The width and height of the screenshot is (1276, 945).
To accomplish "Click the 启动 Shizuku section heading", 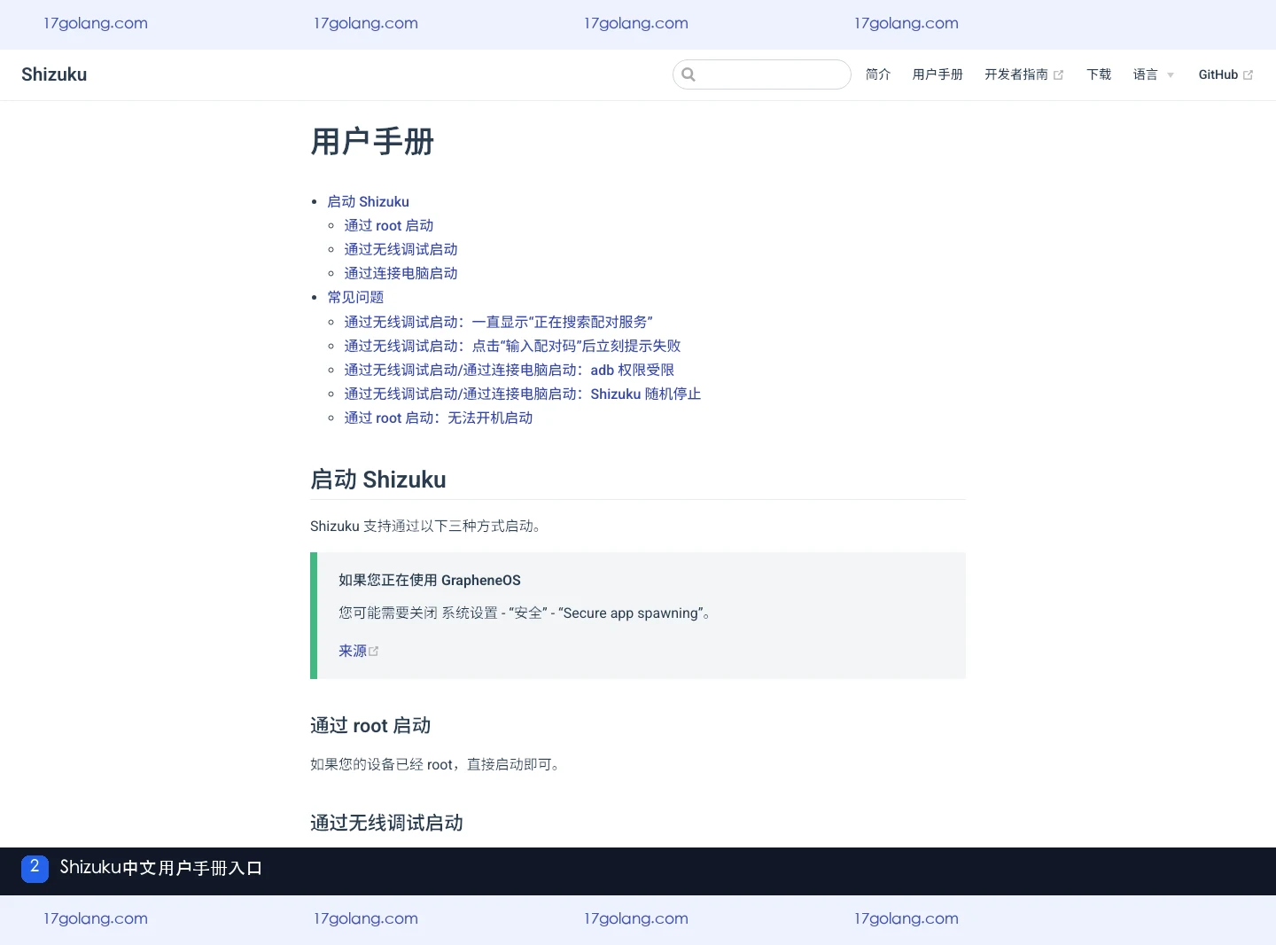I will tap(378, 480).
